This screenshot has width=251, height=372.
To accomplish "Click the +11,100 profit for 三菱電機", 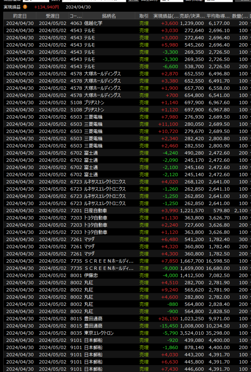I will [x=169, y=124].
